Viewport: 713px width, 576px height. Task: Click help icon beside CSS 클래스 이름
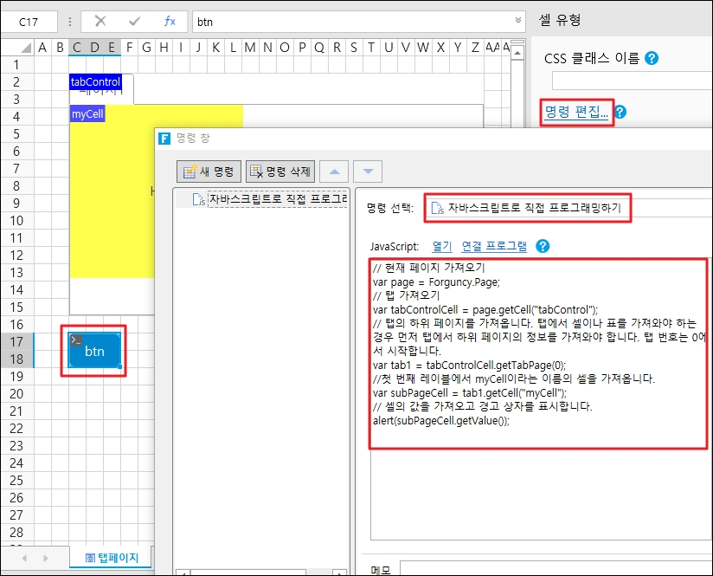[x=652, y=59]
